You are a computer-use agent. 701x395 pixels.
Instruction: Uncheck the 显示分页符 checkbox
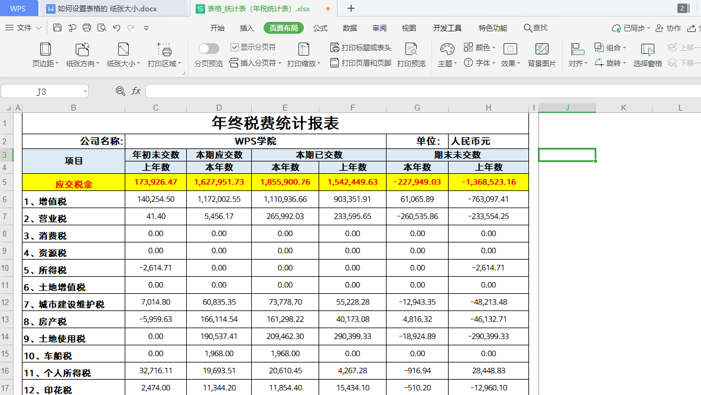click(x=235, y=47)
